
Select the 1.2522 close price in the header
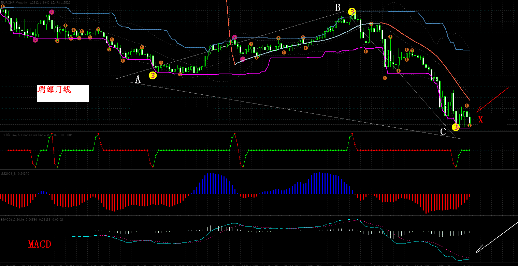coord(66,3)
